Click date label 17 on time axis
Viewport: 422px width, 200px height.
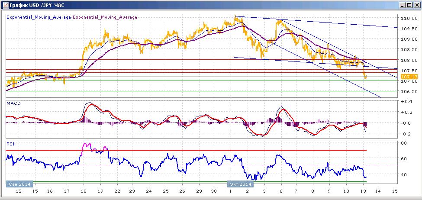67,191
